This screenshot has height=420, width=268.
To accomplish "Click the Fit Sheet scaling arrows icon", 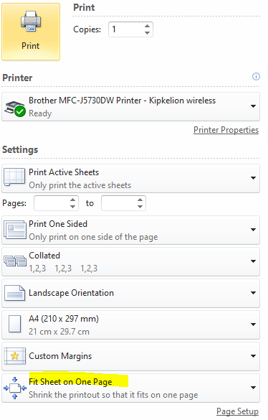I will coord(15,388).
